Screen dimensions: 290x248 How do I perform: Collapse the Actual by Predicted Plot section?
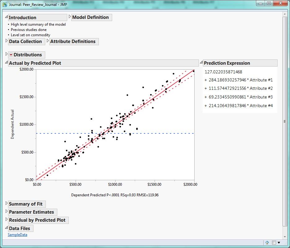6,62
